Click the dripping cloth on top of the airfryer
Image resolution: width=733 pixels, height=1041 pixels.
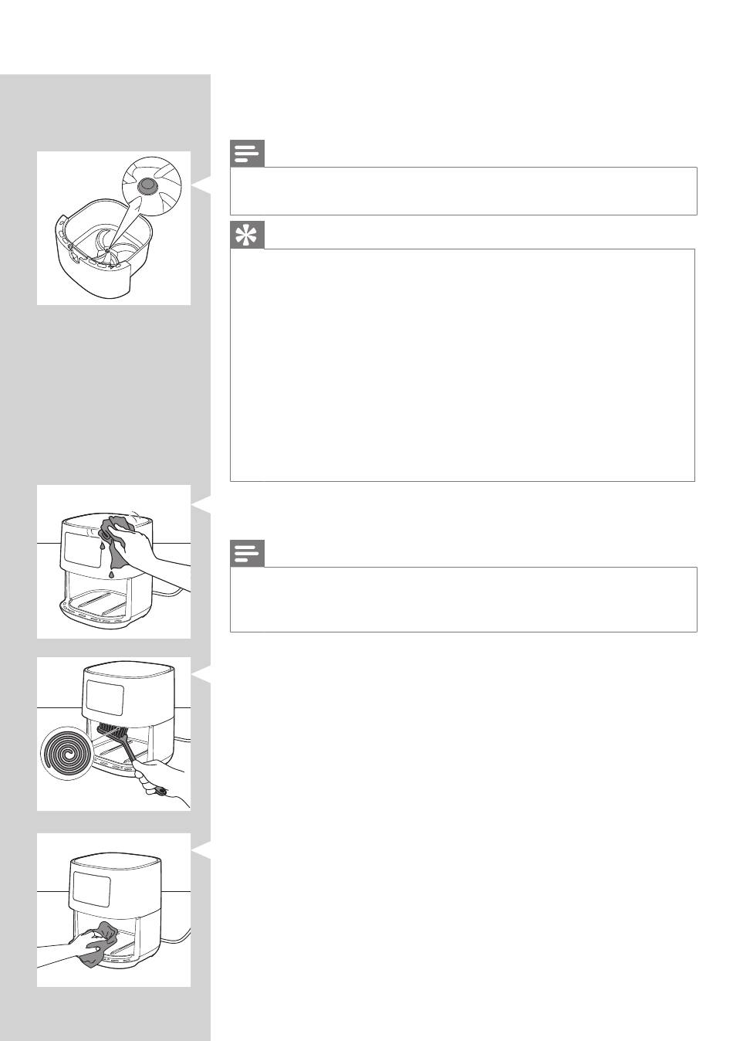[x=116, y=537]
